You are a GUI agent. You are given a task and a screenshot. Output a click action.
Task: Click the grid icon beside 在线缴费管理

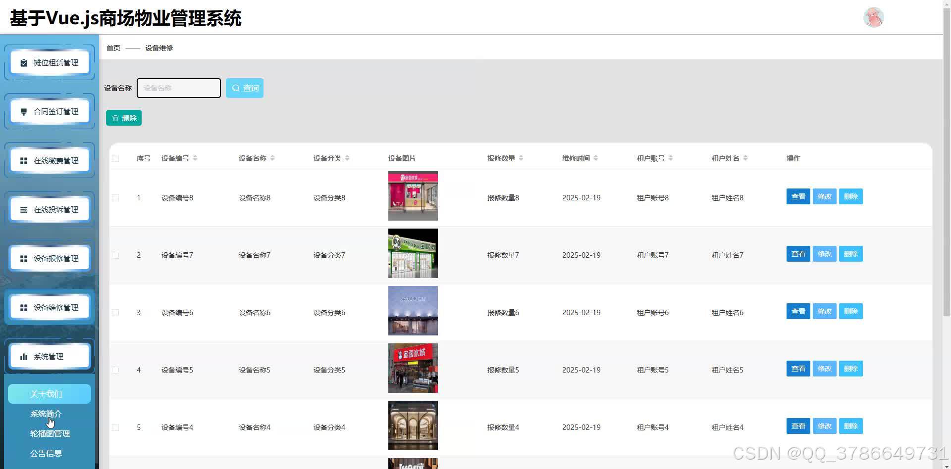tap(23, 161)
